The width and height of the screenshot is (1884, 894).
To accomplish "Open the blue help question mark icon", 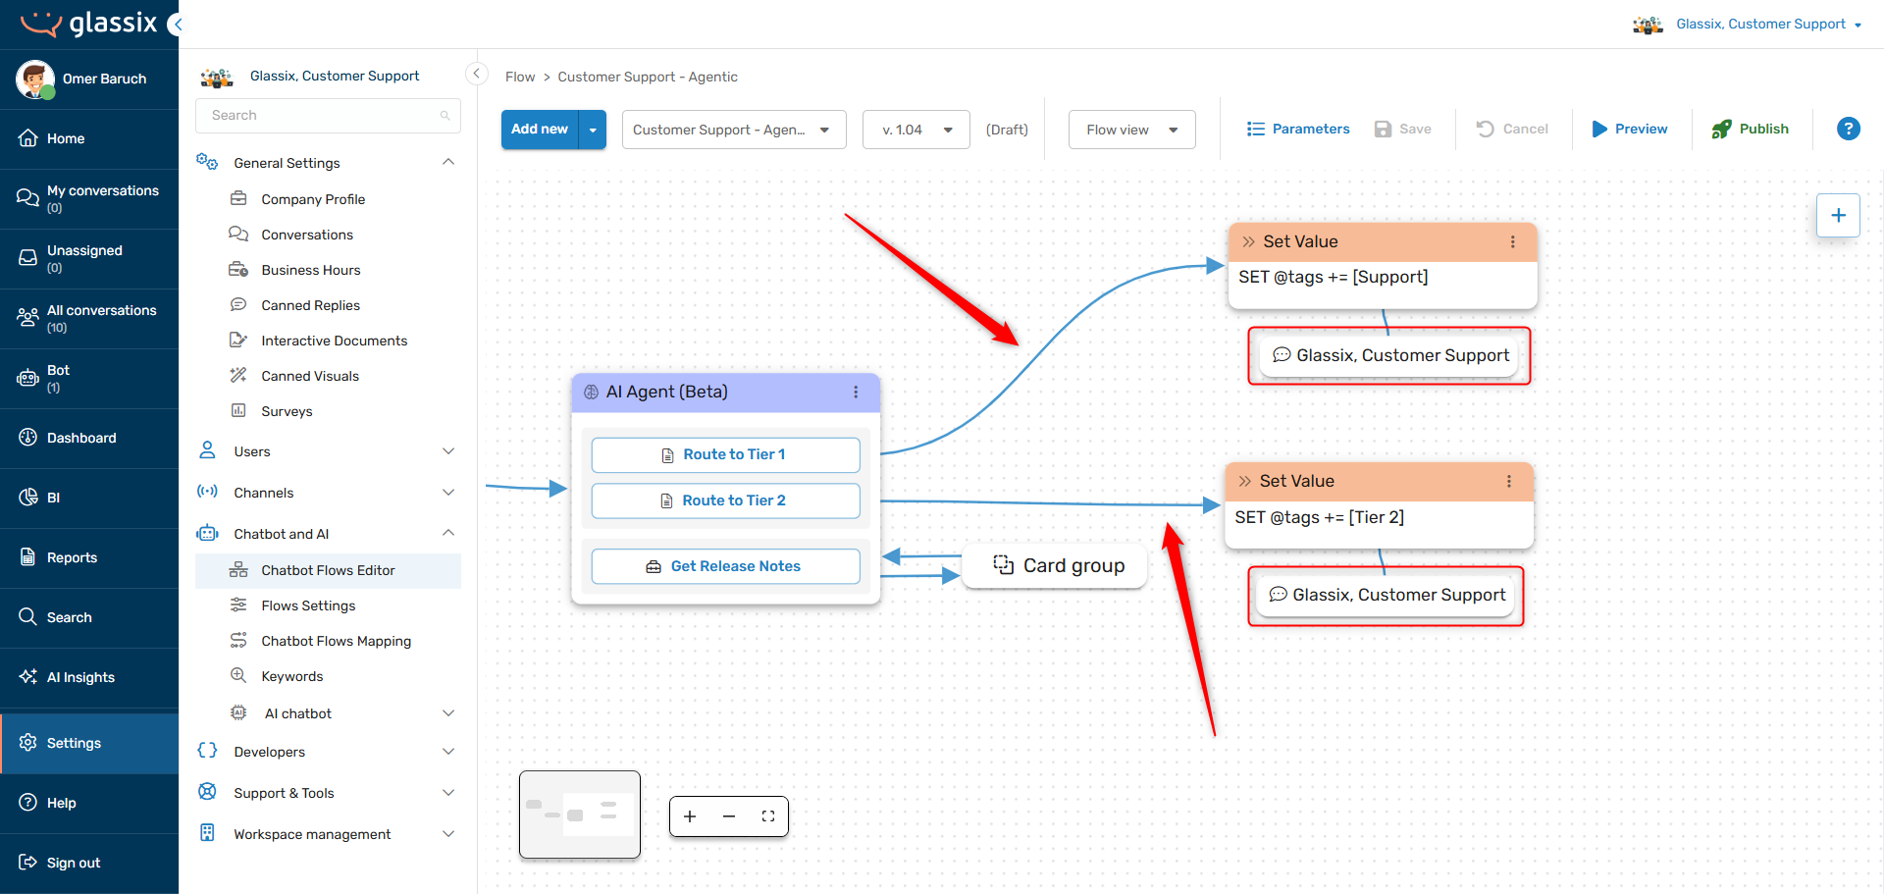I will tap(1848, 129).
